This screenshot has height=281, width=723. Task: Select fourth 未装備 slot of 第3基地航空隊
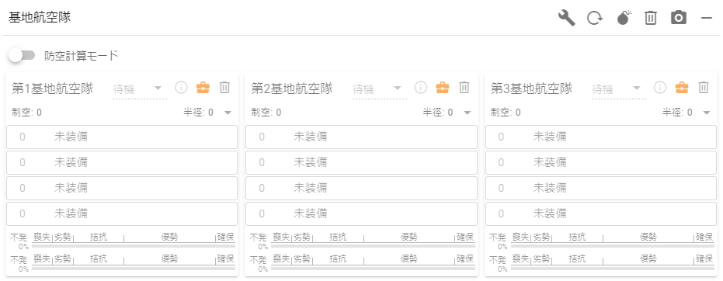(x=601, y=213)
